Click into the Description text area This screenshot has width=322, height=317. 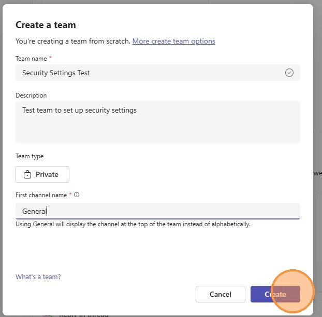coord(157,121)
